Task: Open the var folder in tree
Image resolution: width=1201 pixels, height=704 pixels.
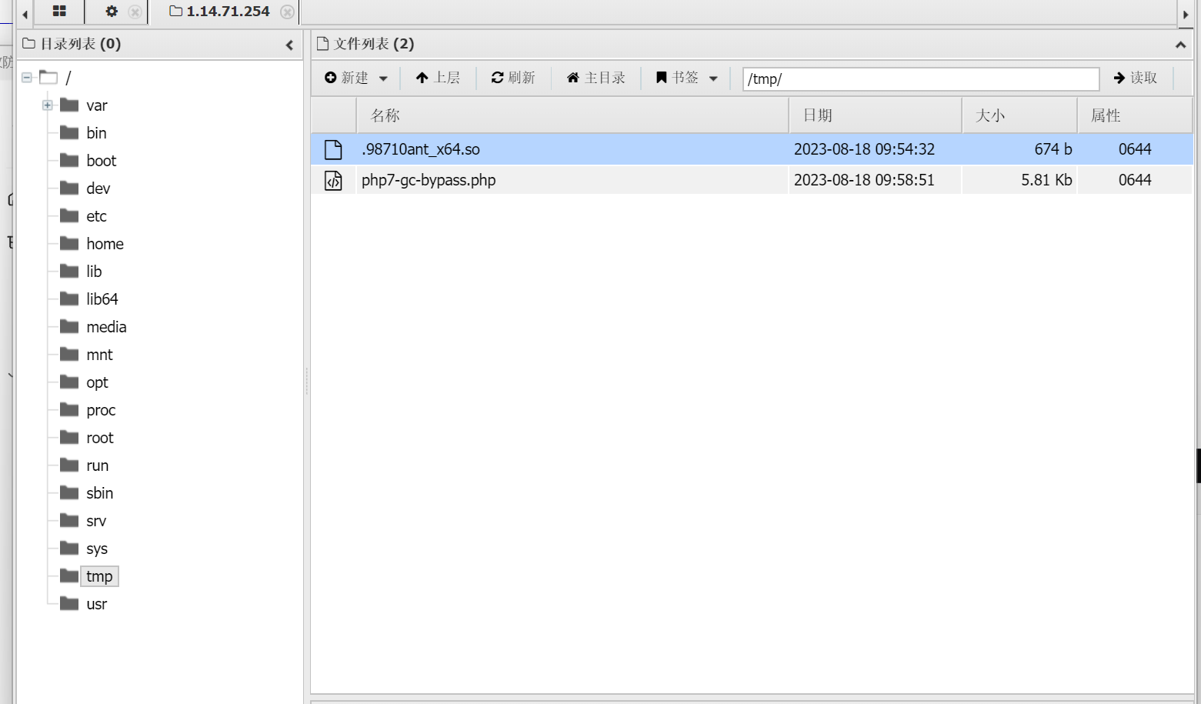Action: [97, 105]
